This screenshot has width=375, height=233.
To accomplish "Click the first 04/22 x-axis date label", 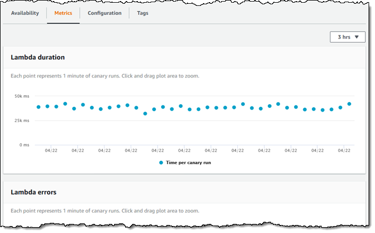I will point(51,151).
